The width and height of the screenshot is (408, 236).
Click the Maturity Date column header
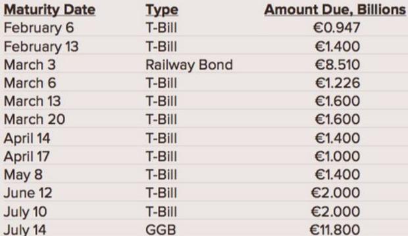point(50,10)
